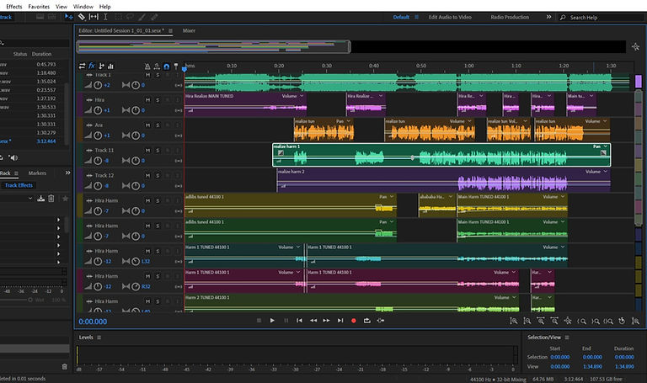Image resolution: width=647 pixels, height=383 pixels.
Task: Click the marker pin icon in track header
Action: [x=176, y=66]
